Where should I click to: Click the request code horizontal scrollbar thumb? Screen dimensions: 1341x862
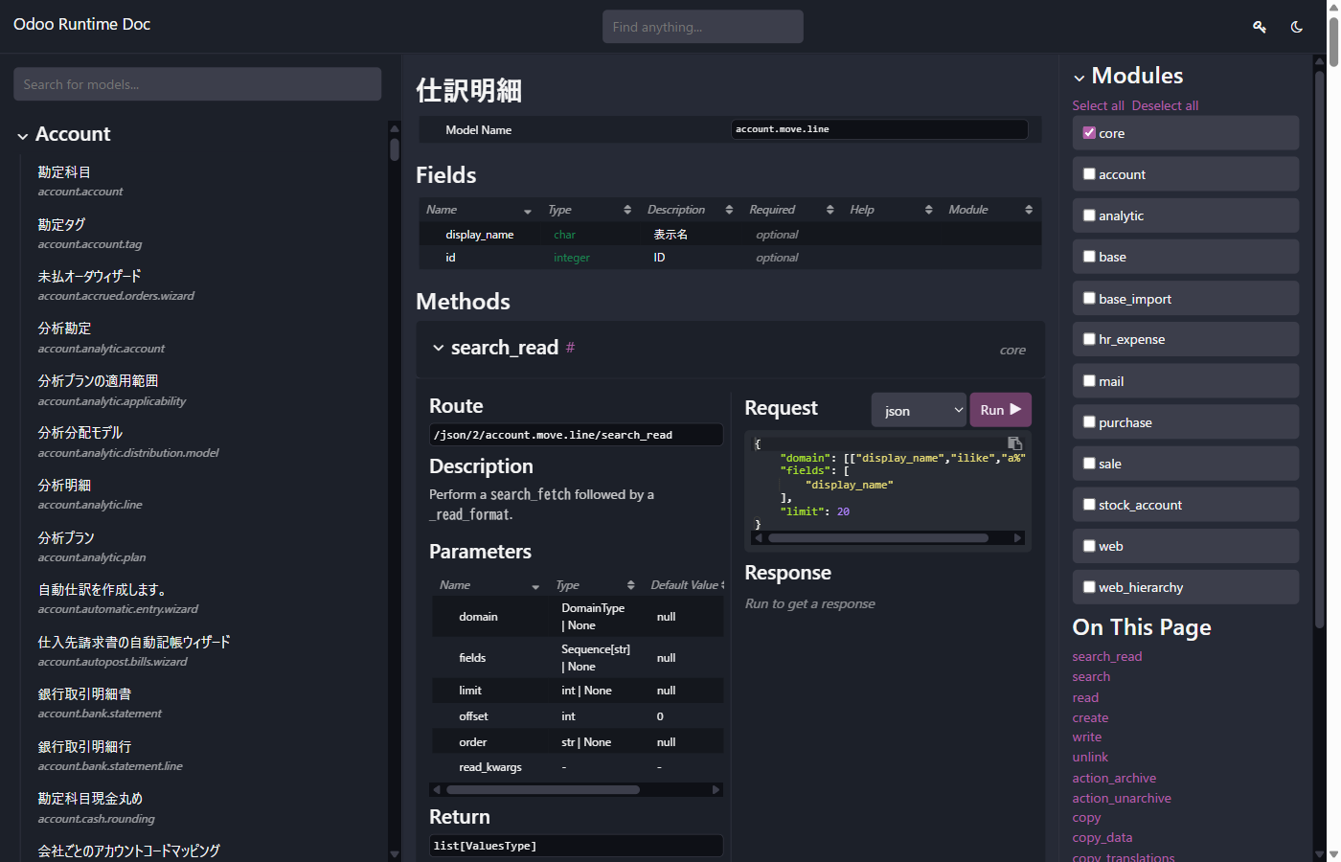pyautogui.click(x=878, y=538)
